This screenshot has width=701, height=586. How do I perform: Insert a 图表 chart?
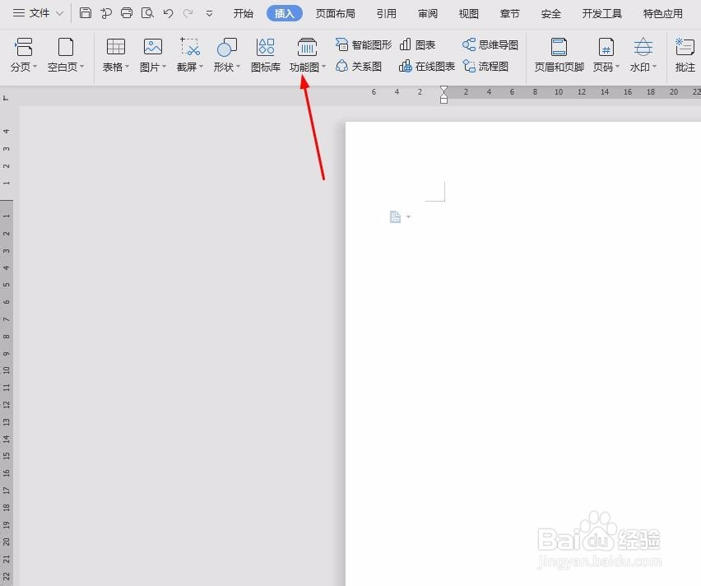417,44
